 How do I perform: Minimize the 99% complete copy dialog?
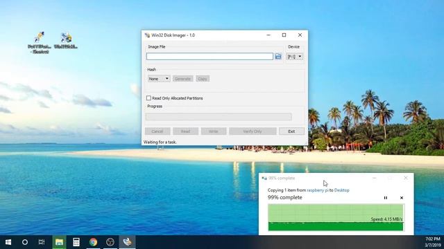coord(375,178)
